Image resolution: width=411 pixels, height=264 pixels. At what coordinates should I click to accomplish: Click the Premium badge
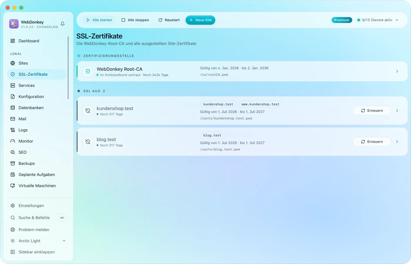[x=342, y=20]
